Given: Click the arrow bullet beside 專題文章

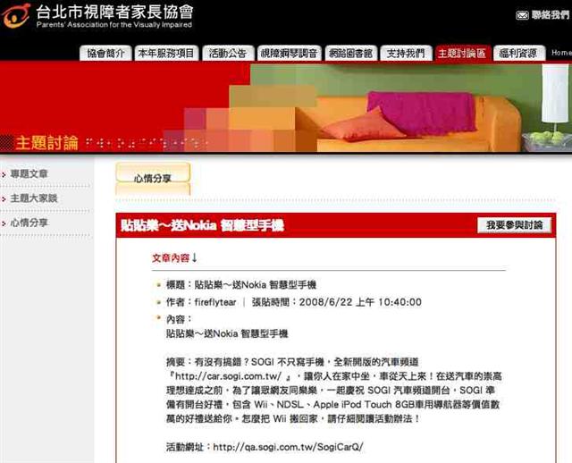Looking at the screenshot, I should pos(4,175).
